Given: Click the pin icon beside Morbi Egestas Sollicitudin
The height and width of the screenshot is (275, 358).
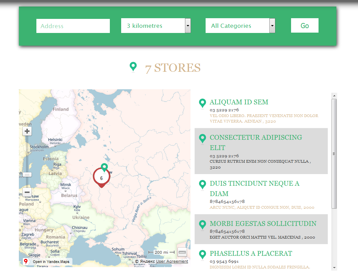Looking at the screenshot, I should point(202,225).
